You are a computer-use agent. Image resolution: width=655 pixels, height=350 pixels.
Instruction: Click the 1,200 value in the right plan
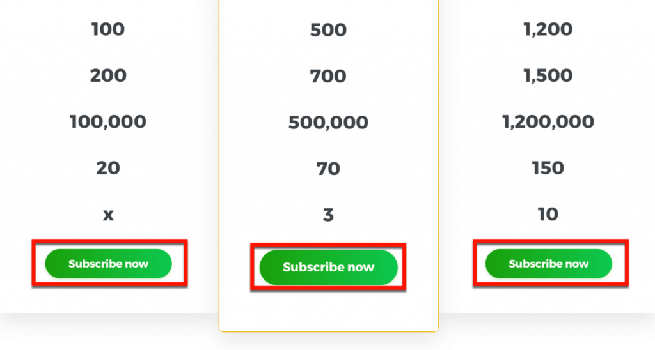tap(548, 29)
